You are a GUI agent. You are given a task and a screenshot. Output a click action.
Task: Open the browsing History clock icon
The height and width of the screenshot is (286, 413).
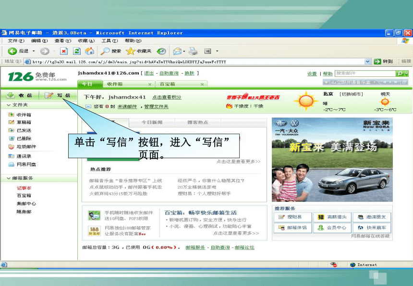pyautogui.click(x=161, y=51)
